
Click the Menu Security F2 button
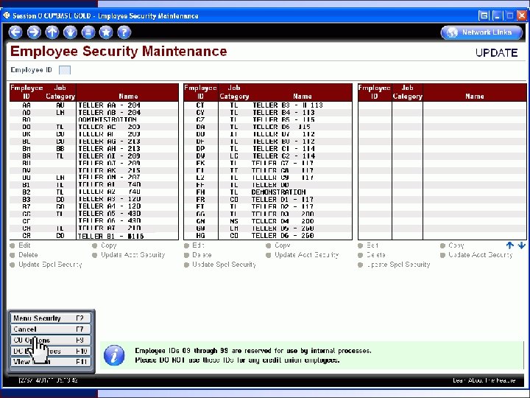coord(51,318)
